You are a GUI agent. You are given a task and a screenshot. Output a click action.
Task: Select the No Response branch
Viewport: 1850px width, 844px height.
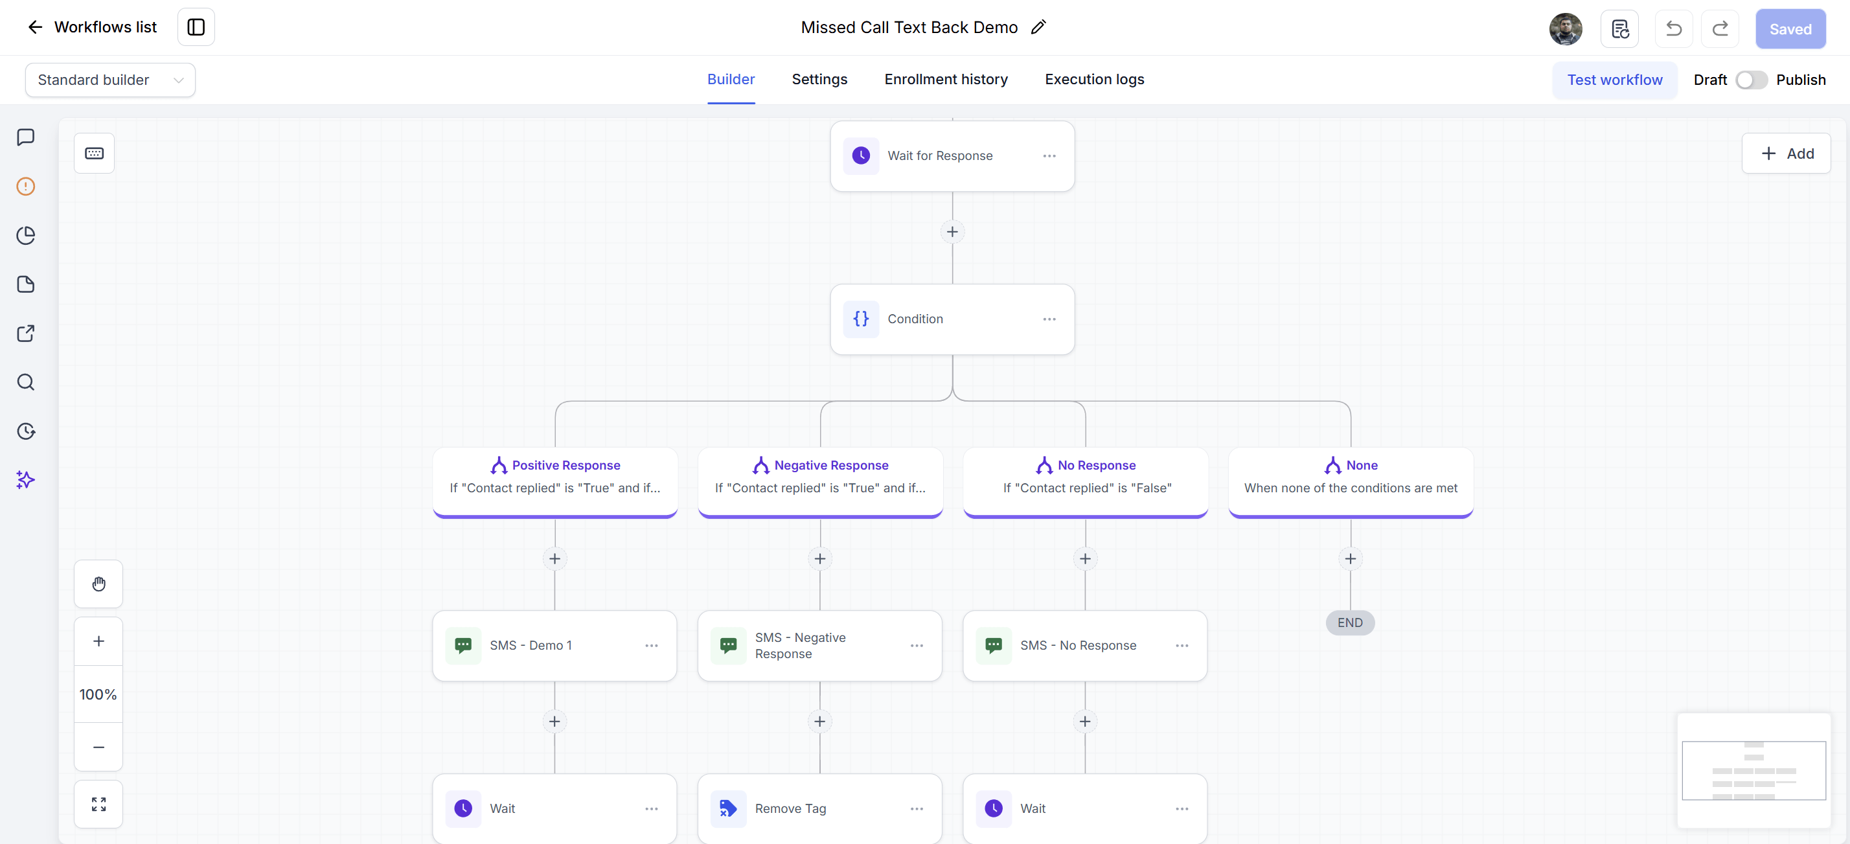pos(1085,481)
